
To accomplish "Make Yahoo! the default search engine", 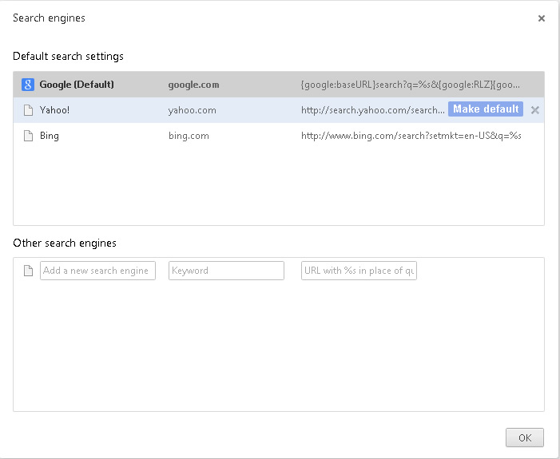I will pyautogui.click(x=486, y=109).
